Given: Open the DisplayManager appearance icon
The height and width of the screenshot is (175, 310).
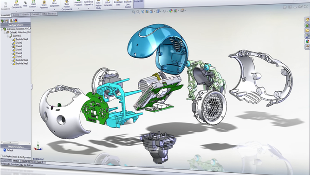Looking at the screenshot, I should click(x=16, y=20).
